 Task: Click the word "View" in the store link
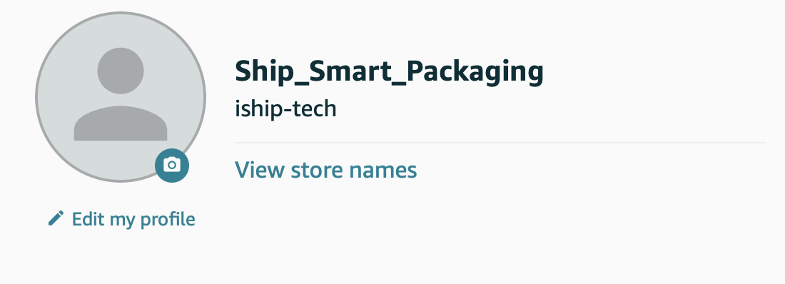click(x=259, y=170)
